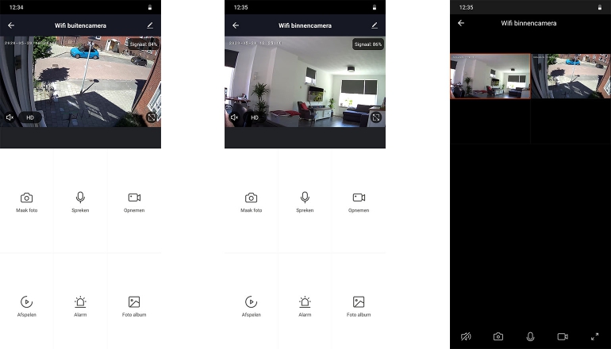Toggle HD quality on the living room feed
611x349 pixels.
tap(255, 117)
